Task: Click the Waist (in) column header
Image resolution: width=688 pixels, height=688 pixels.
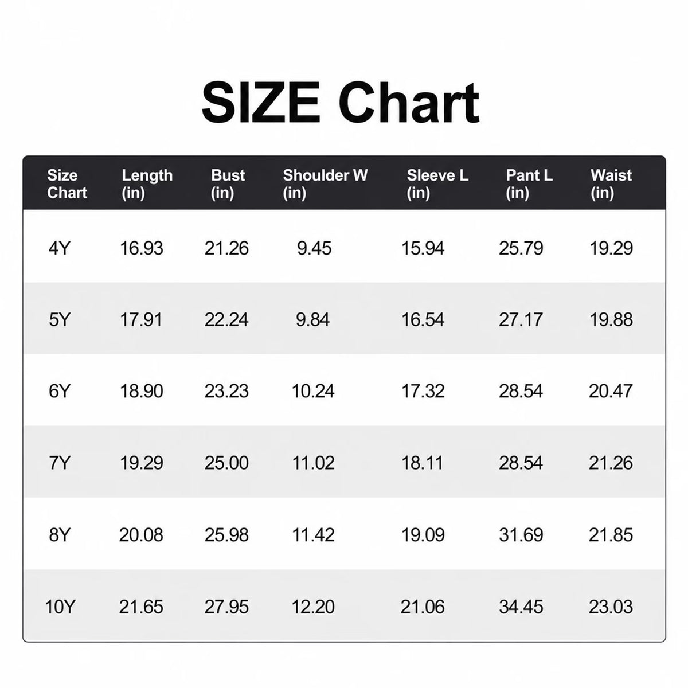Action: pos(611,184)
